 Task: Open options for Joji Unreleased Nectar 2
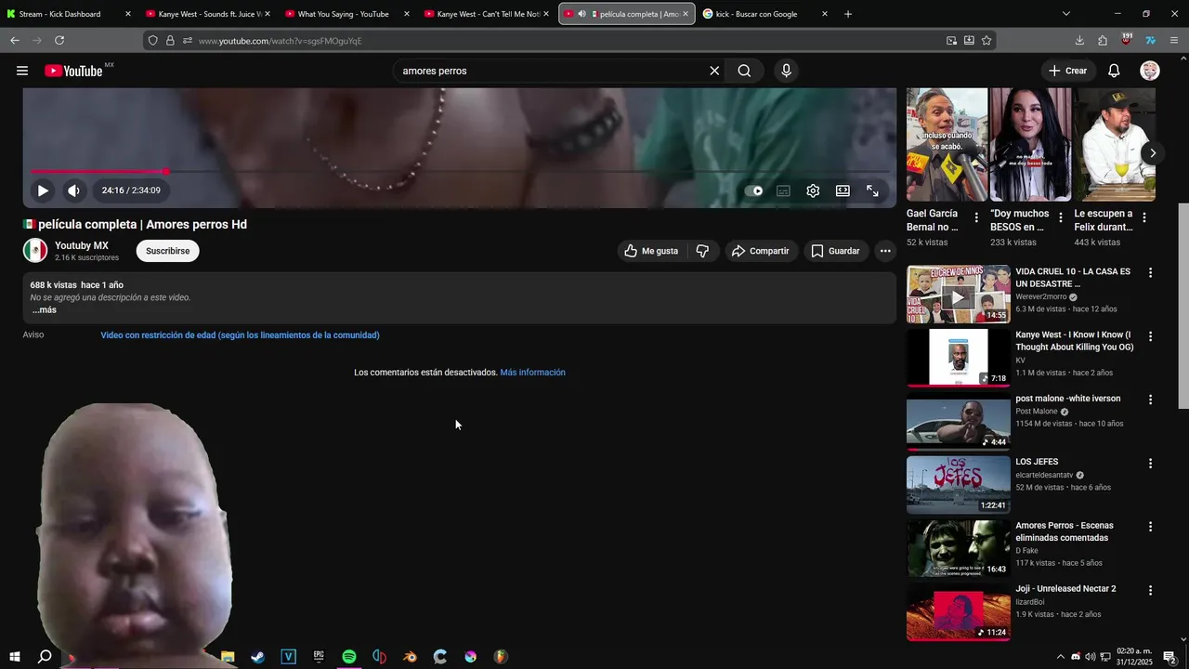tap(1150, 590)
